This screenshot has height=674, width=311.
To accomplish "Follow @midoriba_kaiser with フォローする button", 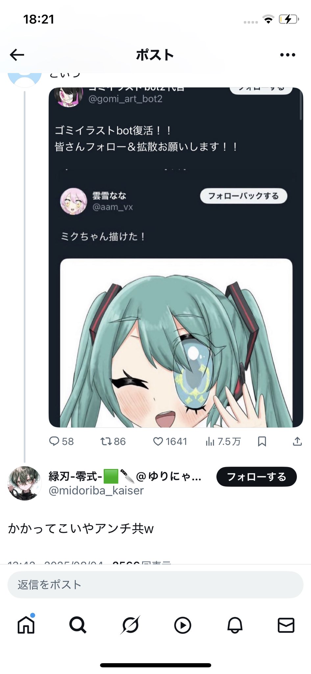I will (x=256, y=477).
